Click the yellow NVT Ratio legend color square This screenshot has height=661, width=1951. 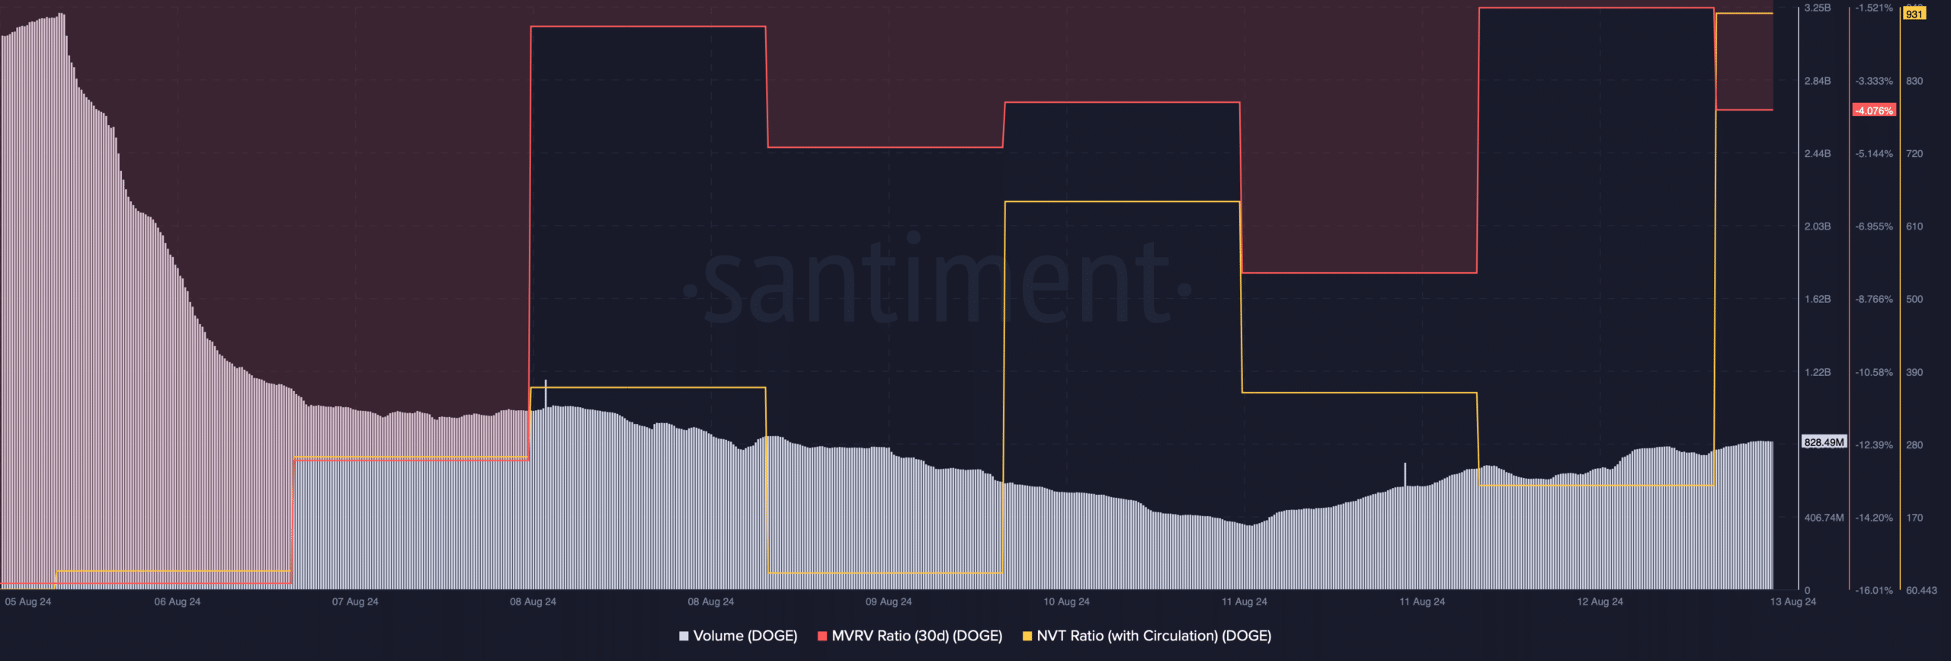pyautogui.click(x=1027, y=636)
